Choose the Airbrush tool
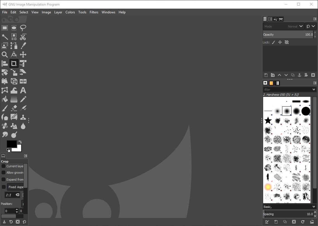 click(x=23, y=108)
